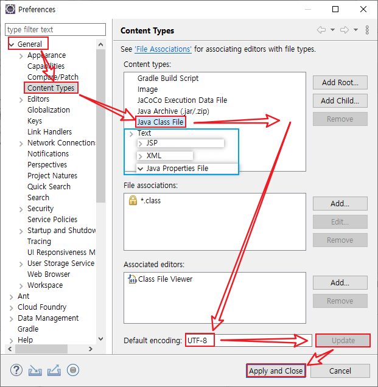Select Globalization preference page
This screenshot has height=387, width=378.
[x=49, y=110]
